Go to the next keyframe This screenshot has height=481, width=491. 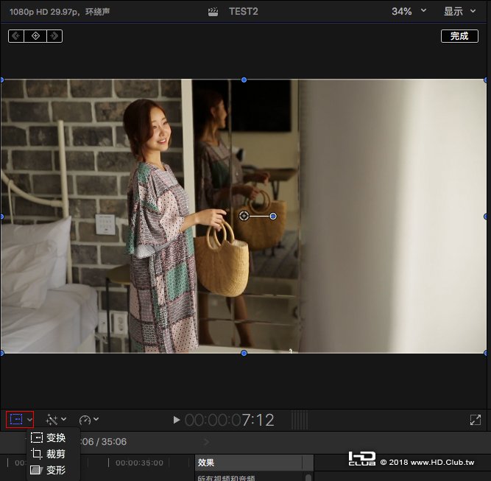click(x=54, y=36)
